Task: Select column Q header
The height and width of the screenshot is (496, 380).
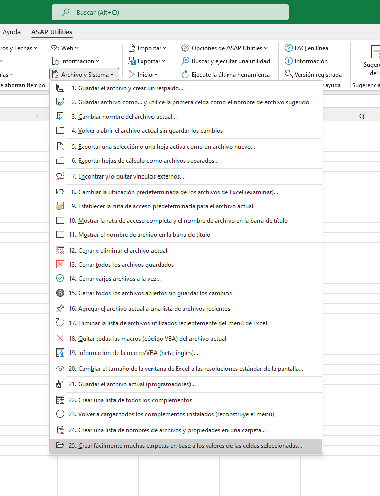Action: coord(362,116)
